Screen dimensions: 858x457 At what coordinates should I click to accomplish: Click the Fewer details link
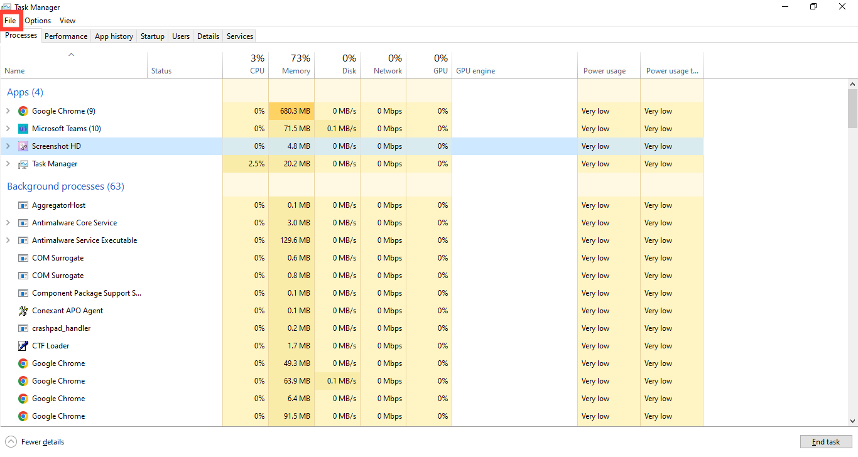click(x=43, y=442)
